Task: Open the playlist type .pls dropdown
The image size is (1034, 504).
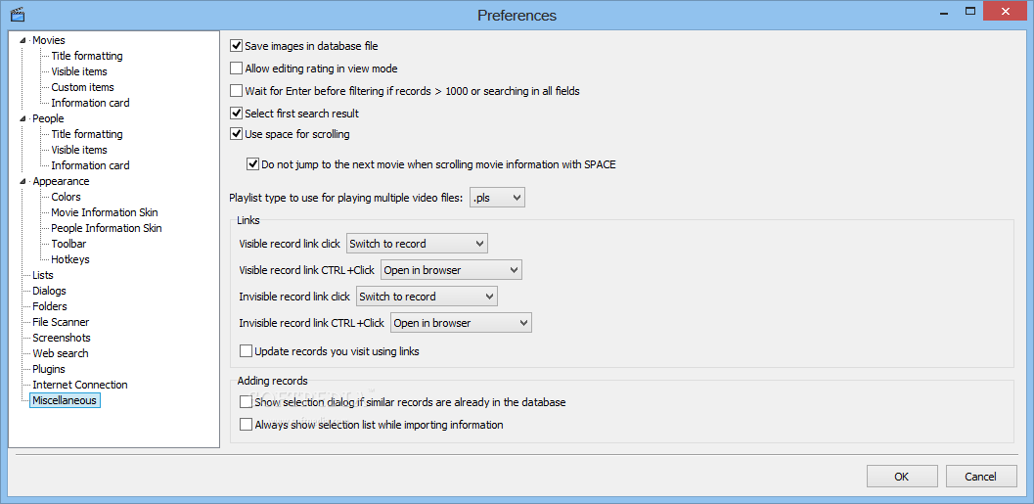Action: [497, 198]
